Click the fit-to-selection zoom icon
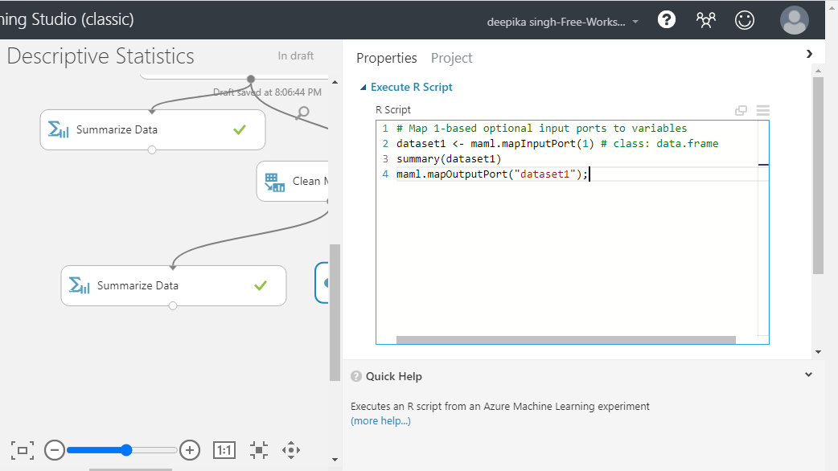This screenshot has height=471, width=838. pyautogui.click(x=259, y=450)
